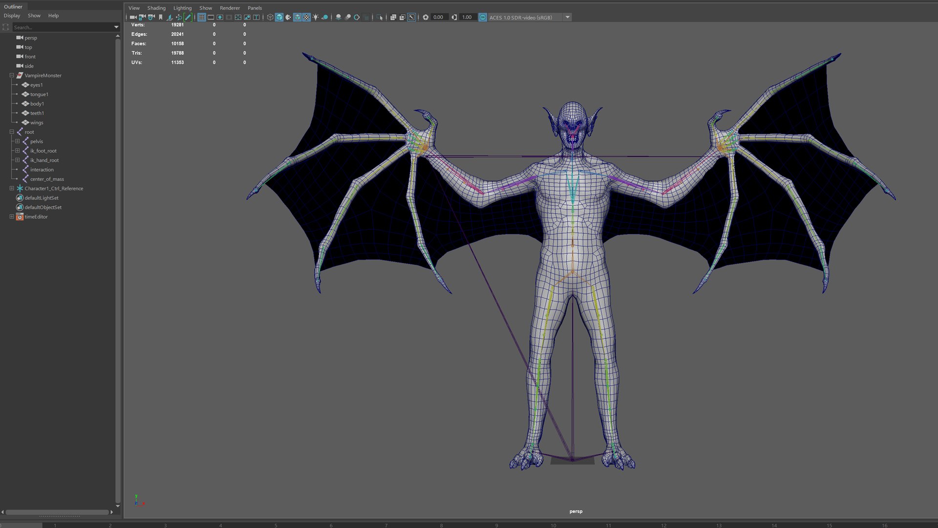Toggle Use Default Material icon
Screen dimensions: 938x528
pos(288,17)
